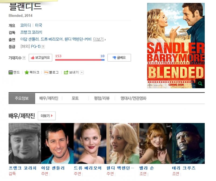Click the green bookmark star icon
Image resolution: width=216 pixels, height=181 pixels.
tap(26, 72)
